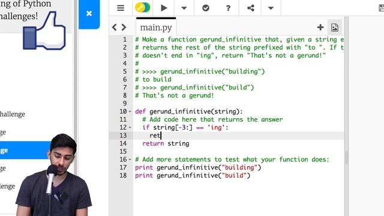The height and width of the screenshot is (216, 384).
Task: Add a new file with plus icon
Action: pyautogui.click(x=320, y=27)
